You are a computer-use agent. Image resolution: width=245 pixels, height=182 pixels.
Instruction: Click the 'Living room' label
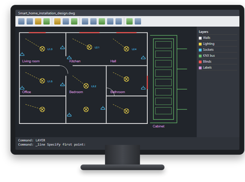point(31,61)
